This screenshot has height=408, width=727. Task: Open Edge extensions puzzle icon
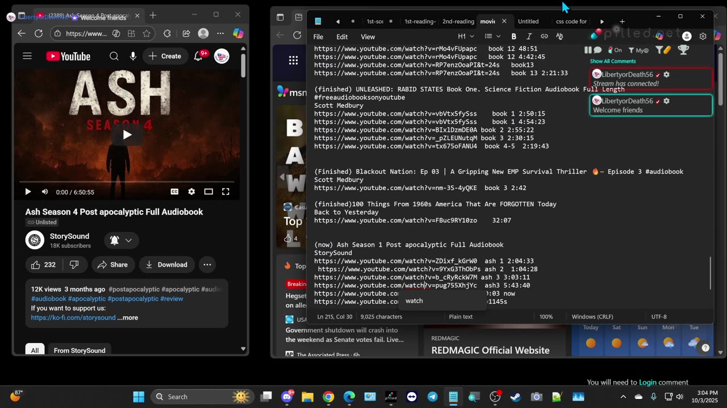click(167, 33)
